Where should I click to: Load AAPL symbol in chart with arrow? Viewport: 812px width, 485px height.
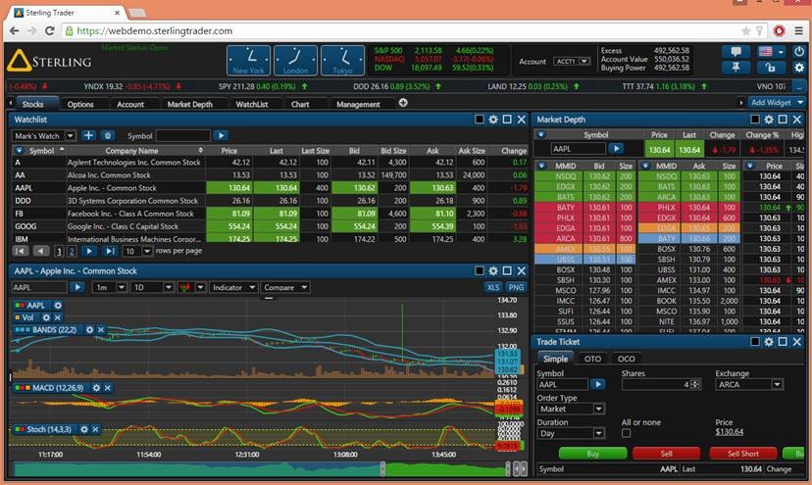pos(77,287)
